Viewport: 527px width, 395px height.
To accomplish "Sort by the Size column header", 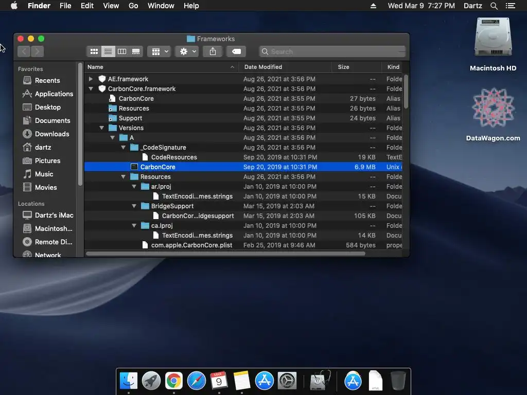I will pyautogui.click(x=357, y=67).
